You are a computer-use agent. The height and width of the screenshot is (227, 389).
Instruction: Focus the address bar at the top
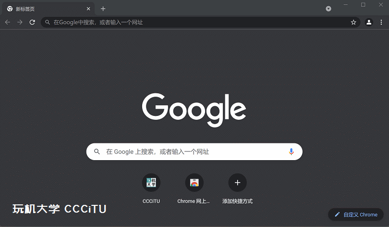pyautogui.click(x=192, y=22)
